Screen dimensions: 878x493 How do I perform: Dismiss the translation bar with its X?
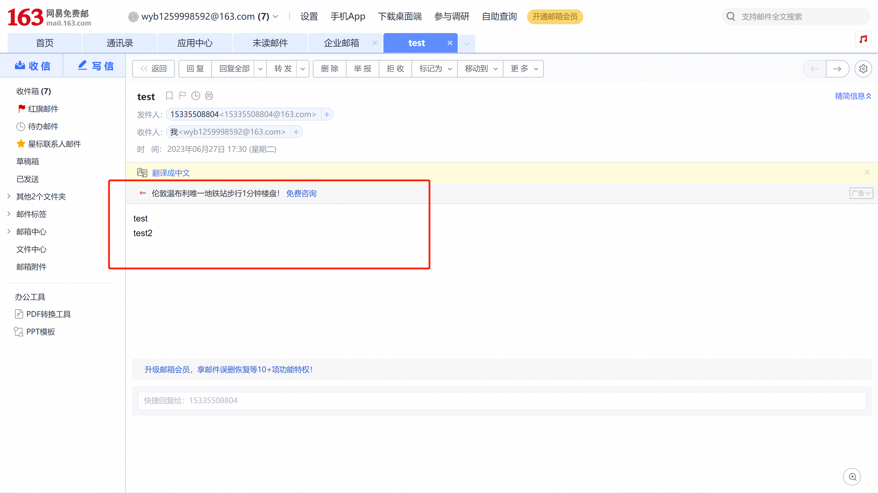(x=867, y=172)
